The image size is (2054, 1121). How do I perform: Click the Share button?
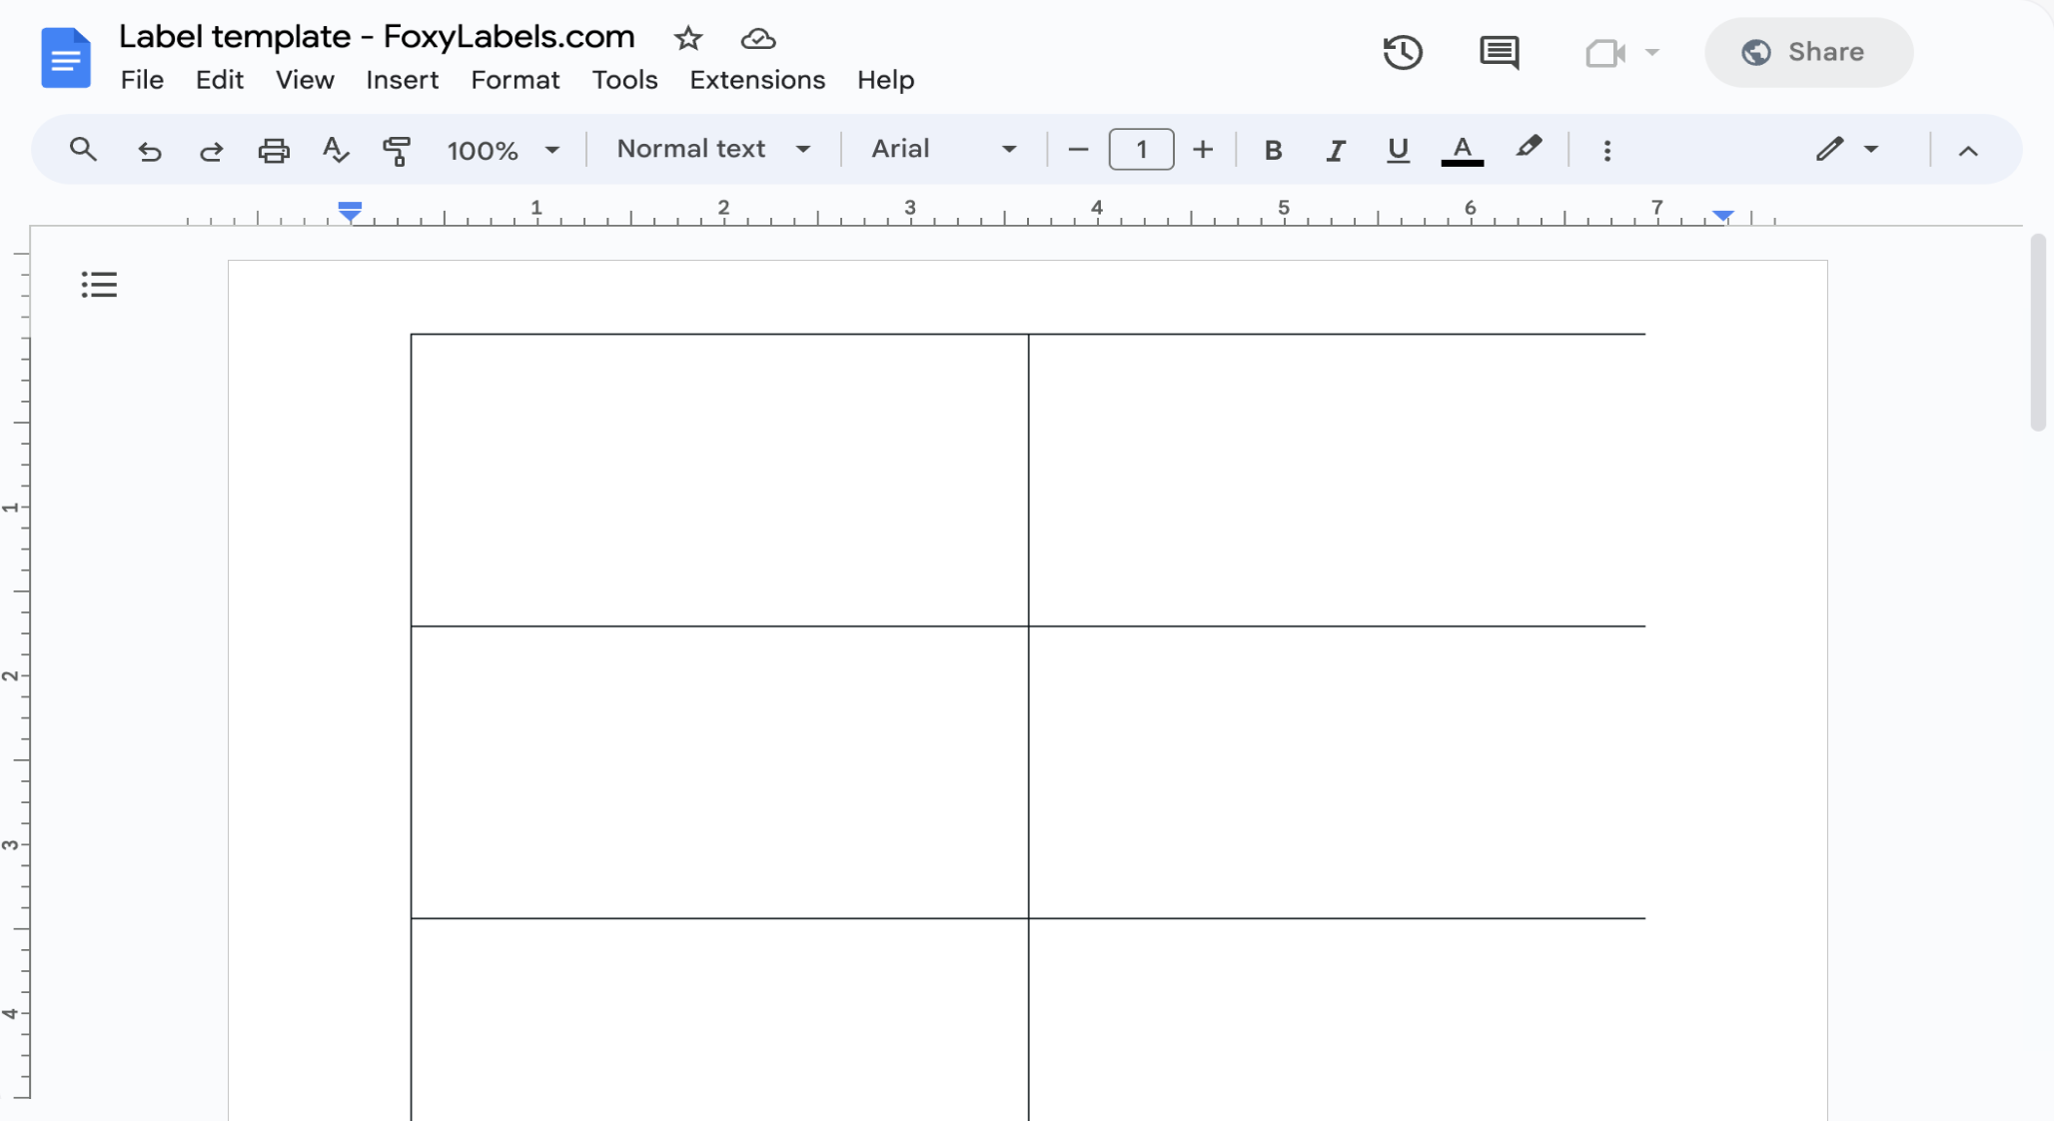coord(1808,52)
